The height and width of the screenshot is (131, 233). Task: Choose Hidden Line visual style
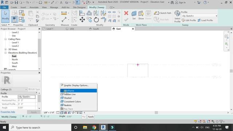79,94
